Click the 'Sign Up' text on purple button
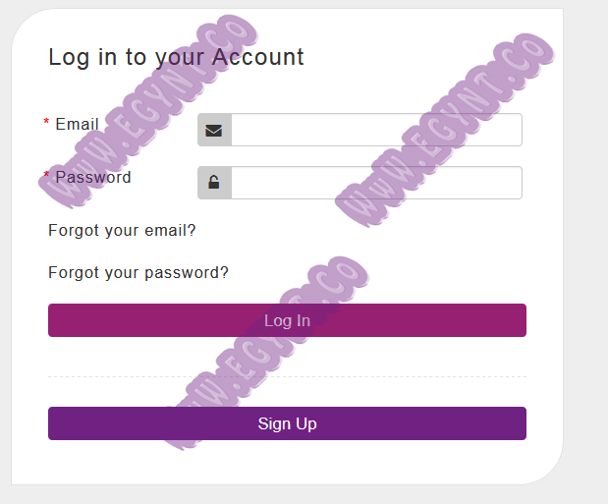Image resolution: width=608 pixels, height=504 pixels. (288, 423)
